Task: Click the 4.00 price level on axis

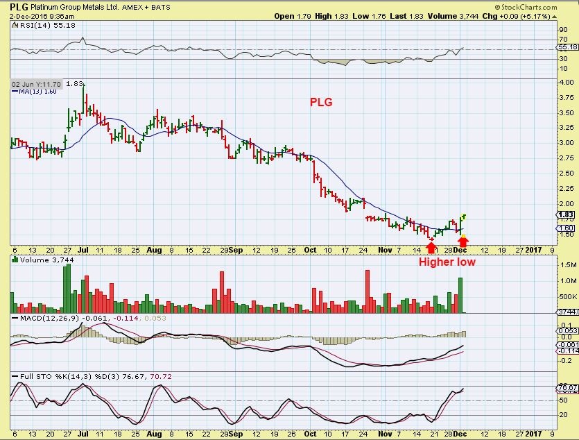Action: pyautogui.click(x=564, y=82)
